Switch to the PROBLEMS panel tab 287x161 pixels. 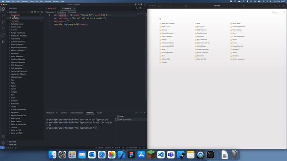click(50, 113)
